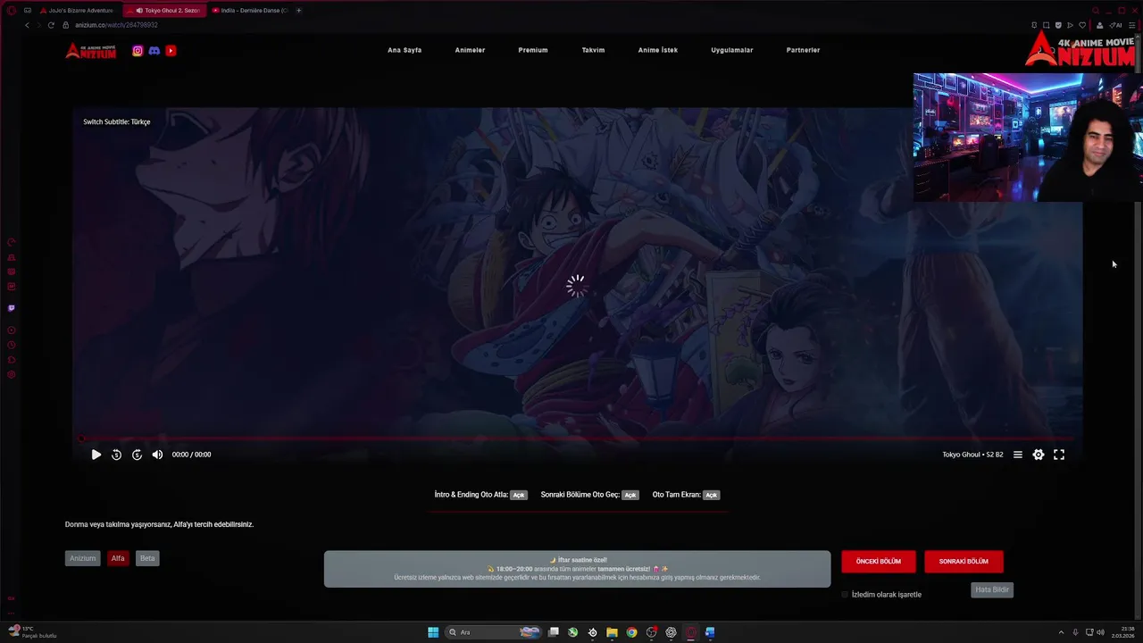This screenshot has height=643, width=1143.
Task: Play the Tokyo Ghoul video
Action: (x=96, y=455)
